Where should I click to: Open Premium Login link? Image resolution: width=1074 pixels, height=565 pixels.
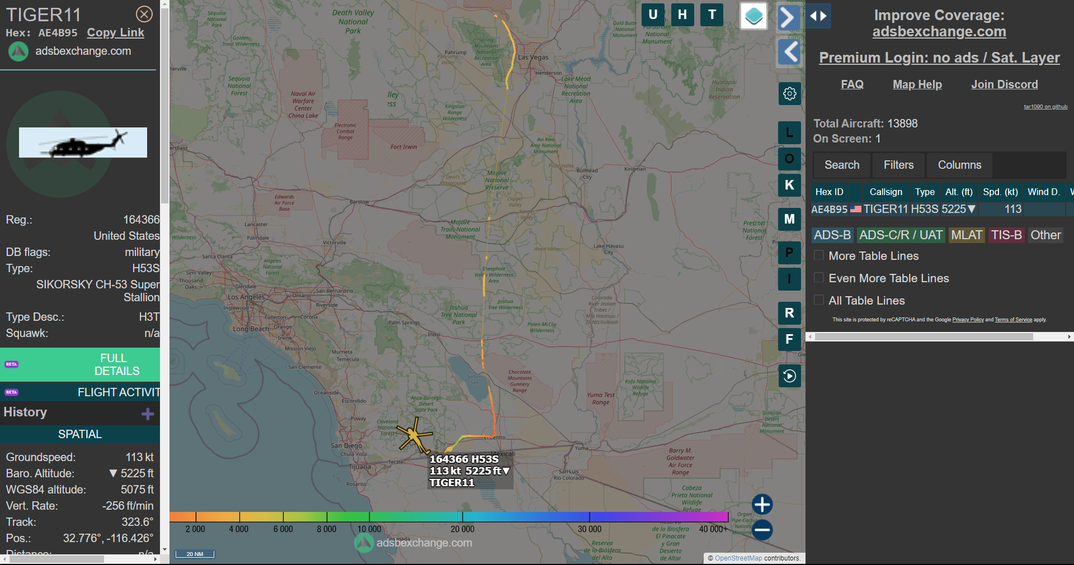[939, 58]
